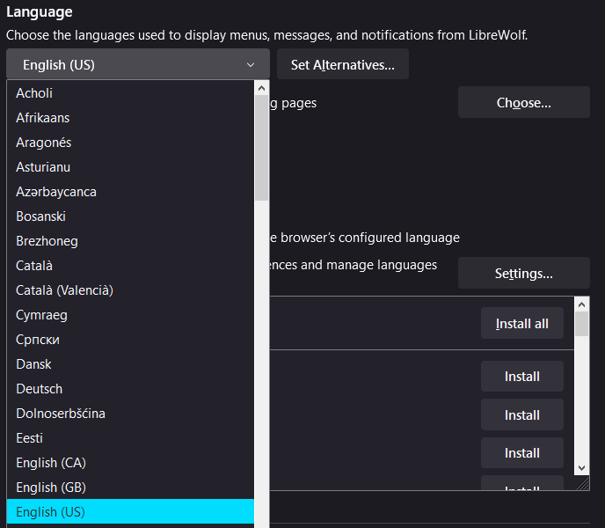
Task: Select Dansk in the language list
Action: [34, 364]
